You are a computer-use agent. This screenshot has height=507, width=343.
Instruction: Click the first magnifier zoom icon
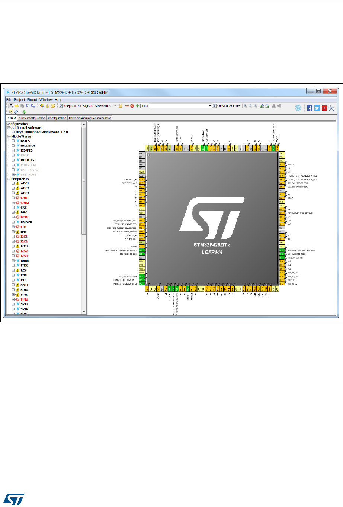click(246, 106)
